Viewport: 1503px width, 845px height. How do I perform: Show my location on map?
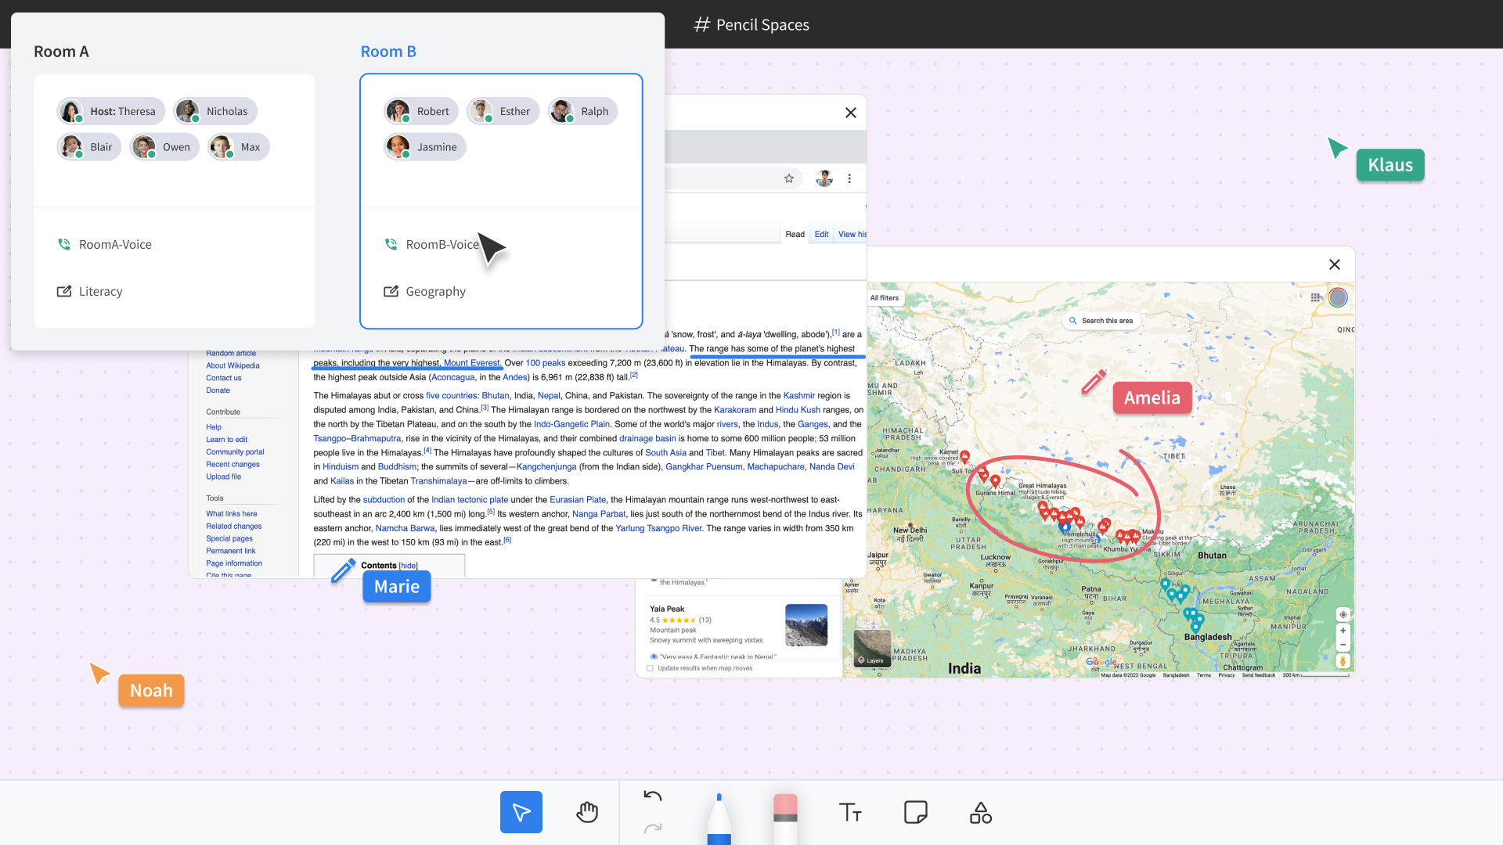pyautogui.click(x=1343, y=614)
